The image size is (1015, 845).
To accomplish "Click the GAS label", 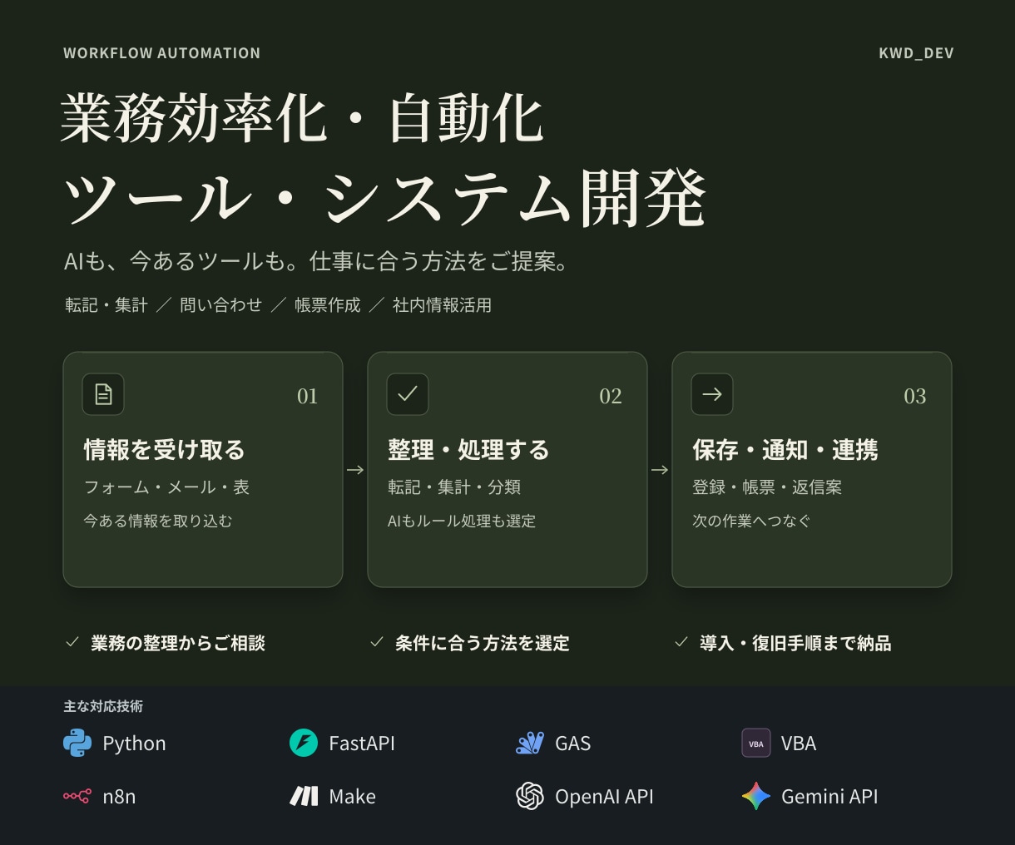I will (573, 744).
